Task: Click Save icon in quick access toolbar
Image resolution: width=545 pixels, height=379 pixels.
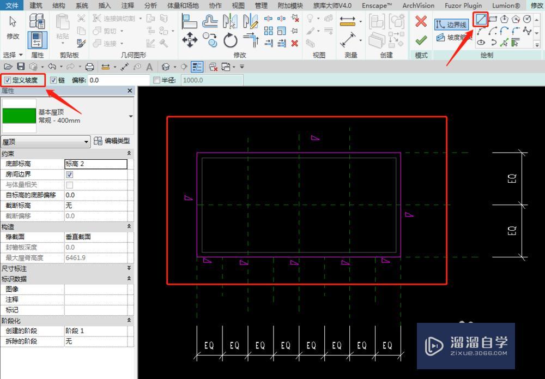Action: (x=21, y=67)
